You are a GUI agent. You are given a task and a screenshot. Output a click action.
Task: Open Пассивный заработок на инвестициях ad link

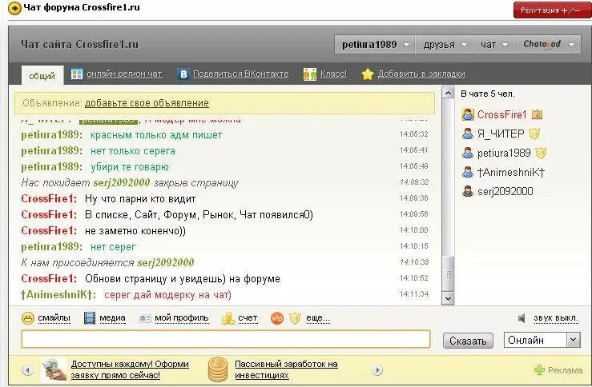pyautogui.click(x=286, y=369)
